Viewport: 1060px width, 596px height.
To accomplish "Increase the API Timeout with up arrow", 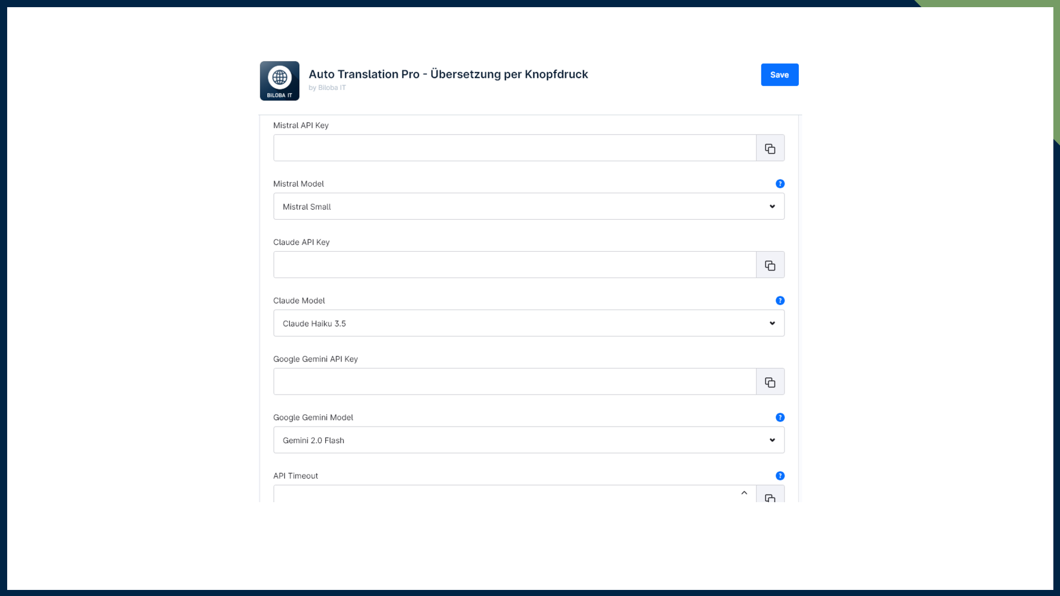I will (x=744, y=493).
